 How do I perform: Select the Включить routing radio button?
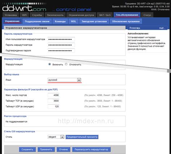point(49,64)
